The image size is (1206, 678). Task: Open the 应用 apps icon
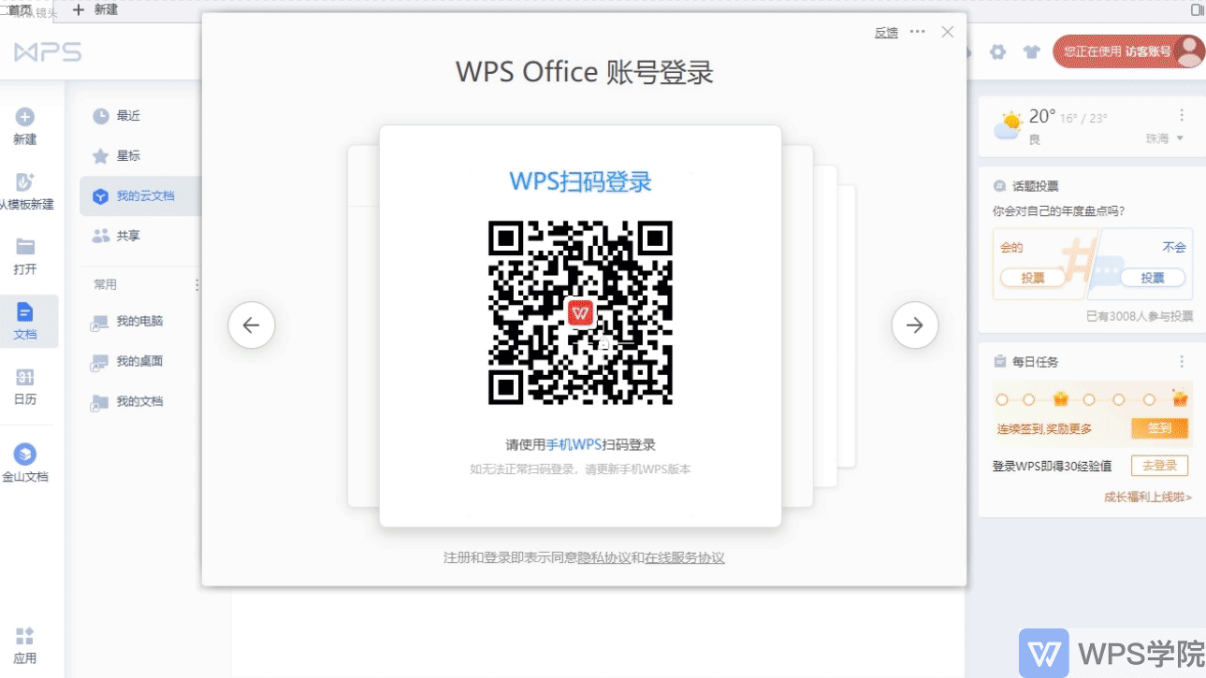25,636
